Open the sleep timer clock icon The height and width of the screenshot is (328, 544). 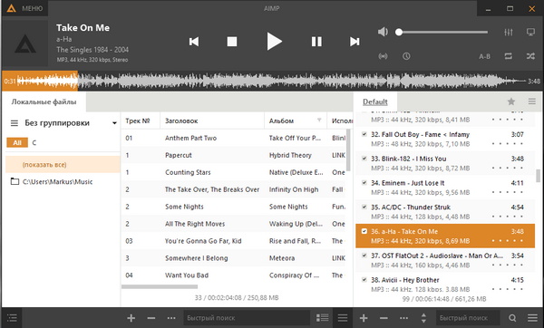coord(406,56)
